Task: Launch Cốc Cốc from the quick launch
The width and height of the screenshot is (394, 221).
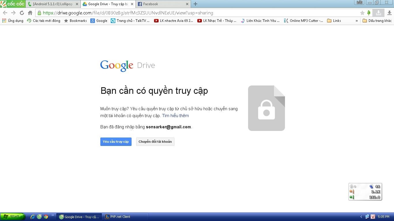Action: tap(39, 217)
